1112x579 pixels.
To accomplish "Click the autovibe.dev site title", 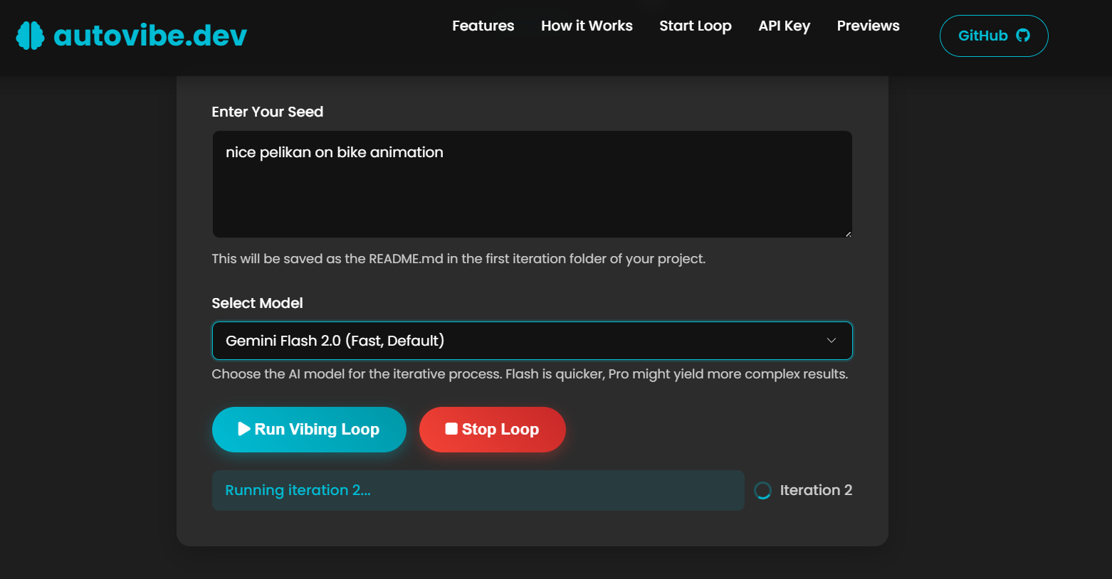I will coord(150,36).
